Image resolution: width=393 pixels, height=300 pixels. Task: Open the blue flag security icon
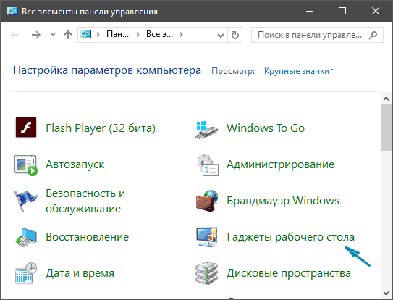click(25, 201)
